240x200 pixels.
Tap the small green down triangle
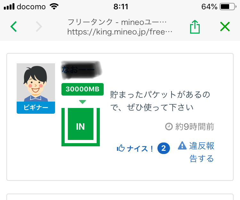[83, 102]
